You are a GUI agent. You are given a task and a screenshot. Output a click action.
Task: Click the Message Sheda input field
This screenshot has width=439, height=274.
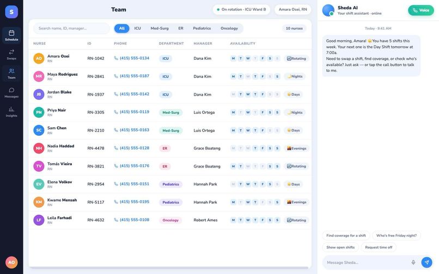(x=365, y=262)
